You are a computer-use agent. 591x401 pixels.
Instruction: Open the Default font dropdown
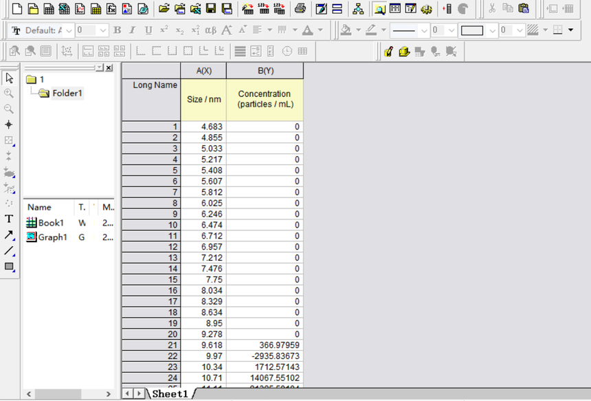[x=69, y=30]
